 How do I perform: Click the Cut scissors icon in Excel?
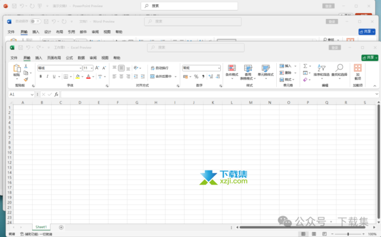click(x=26, y=66)
